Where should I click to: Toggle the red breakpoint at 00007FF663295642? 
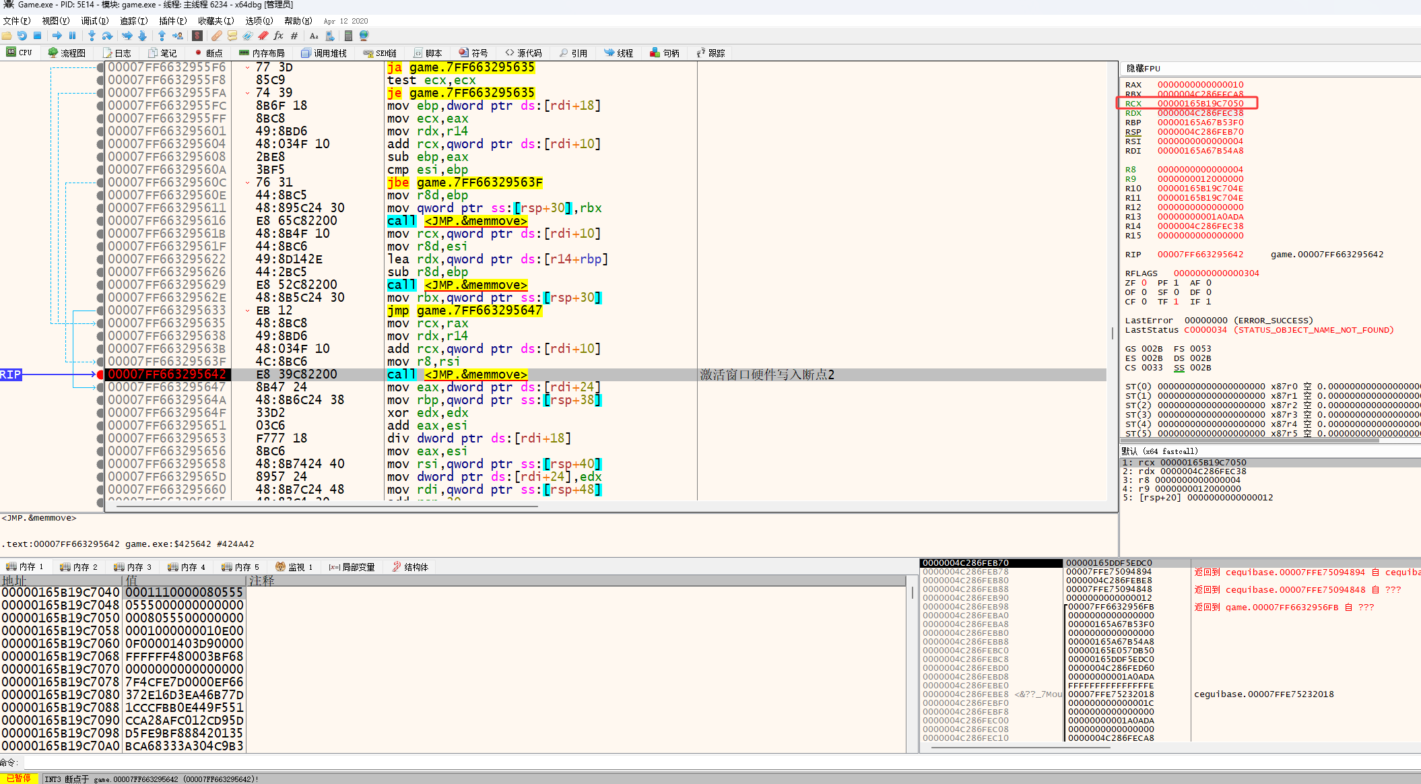[100, 374]
